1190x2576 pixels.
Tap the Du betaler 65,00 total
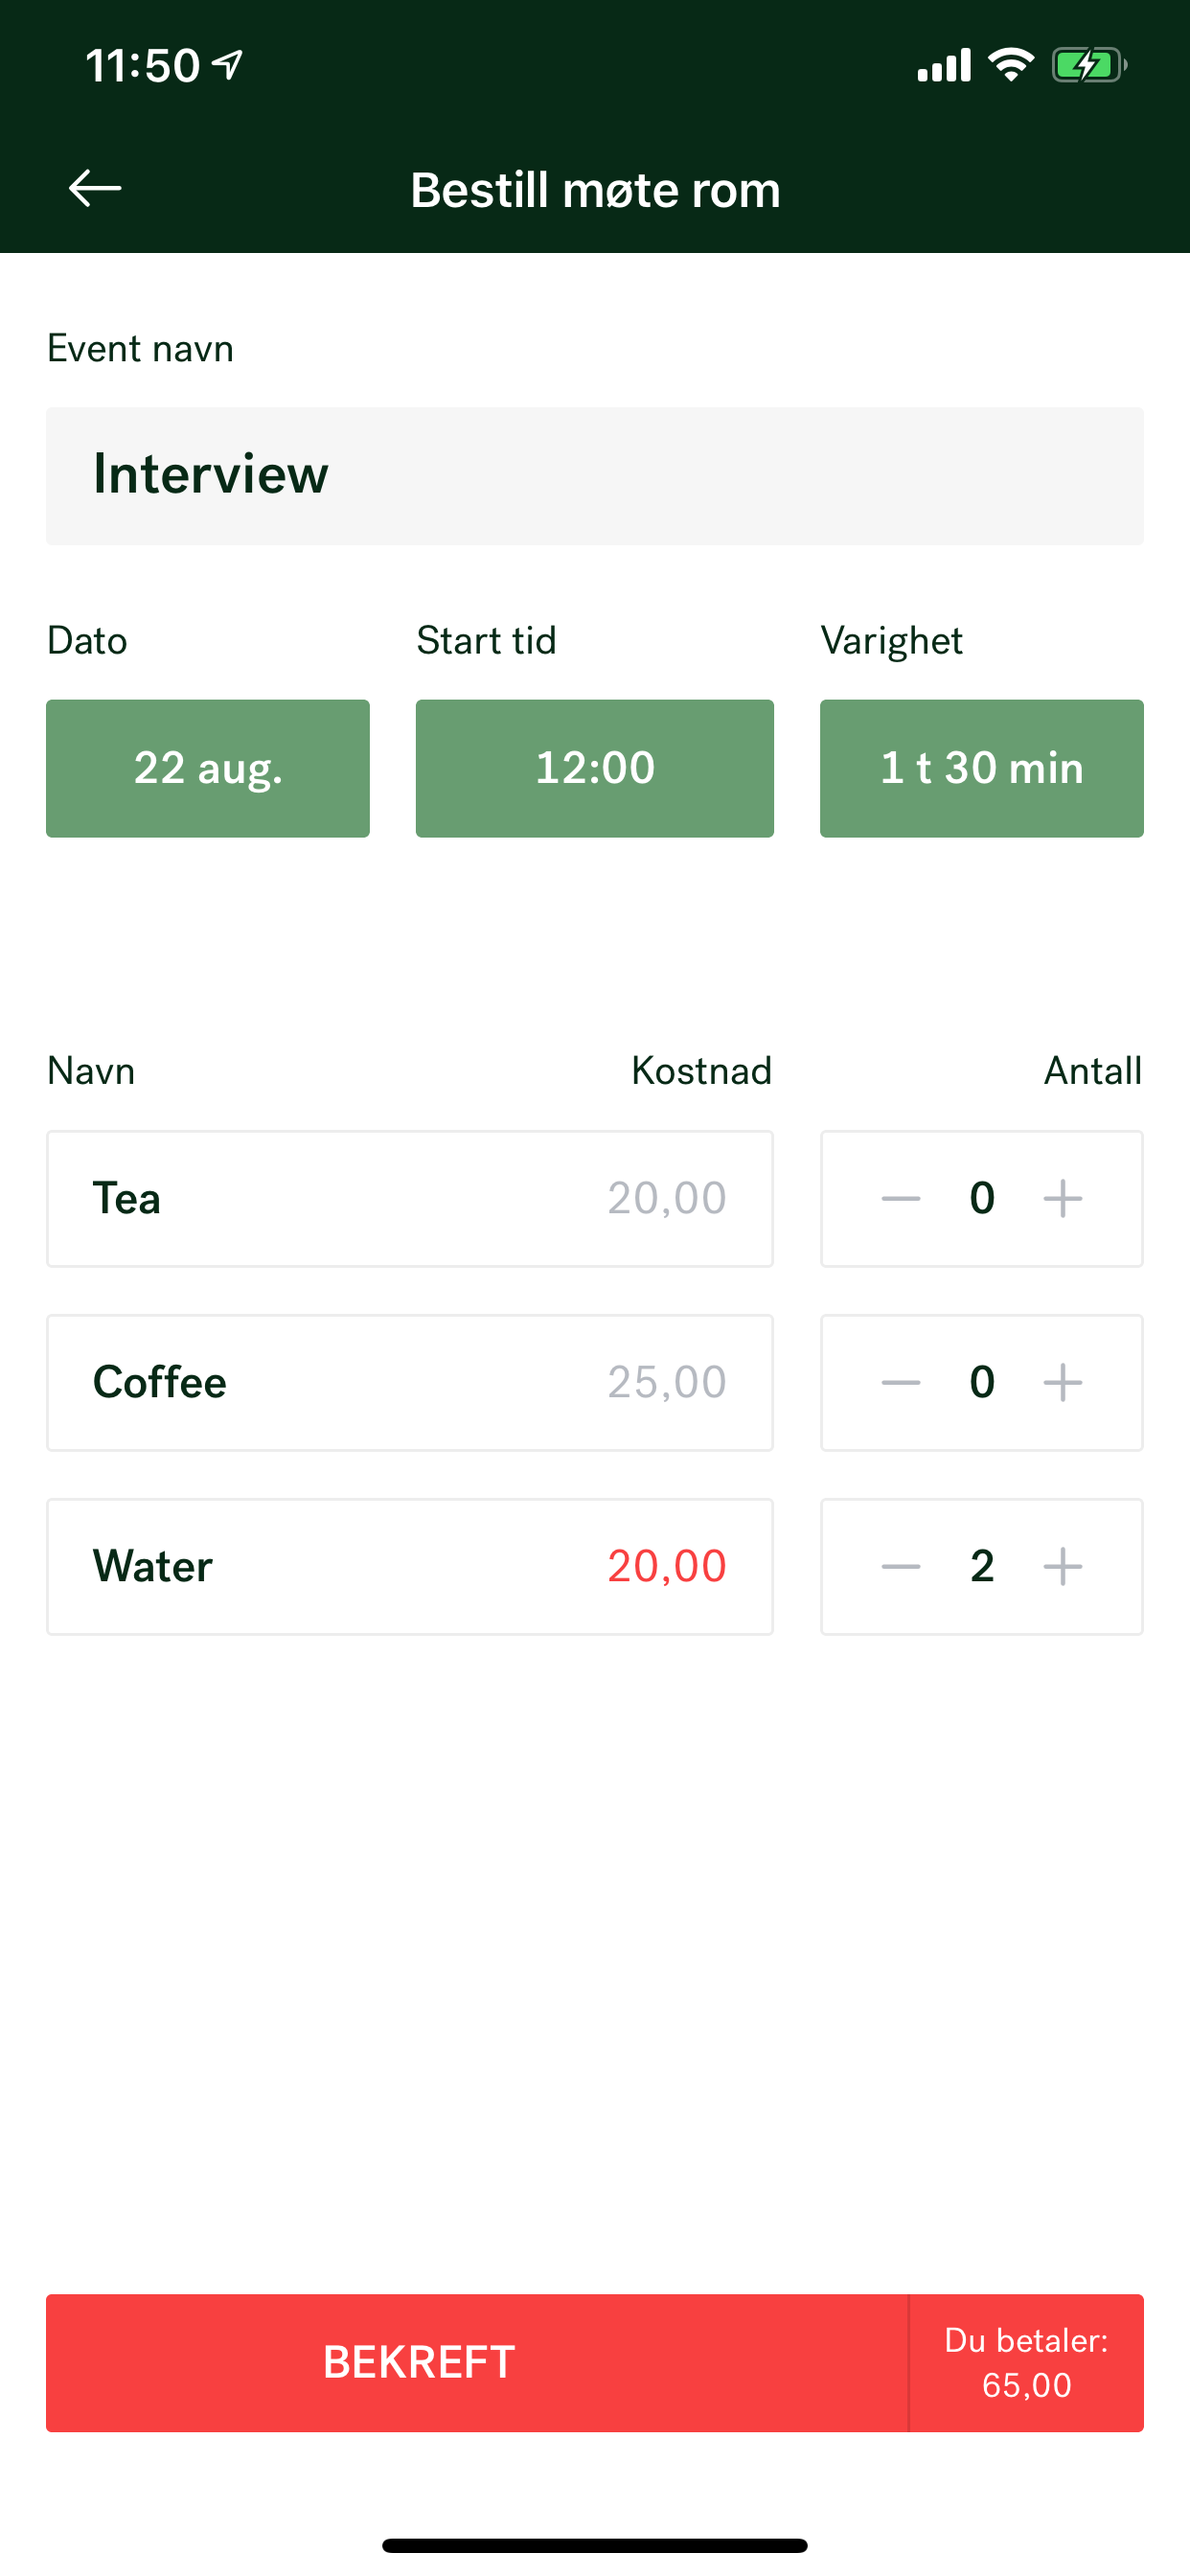click(1026, 2362)
